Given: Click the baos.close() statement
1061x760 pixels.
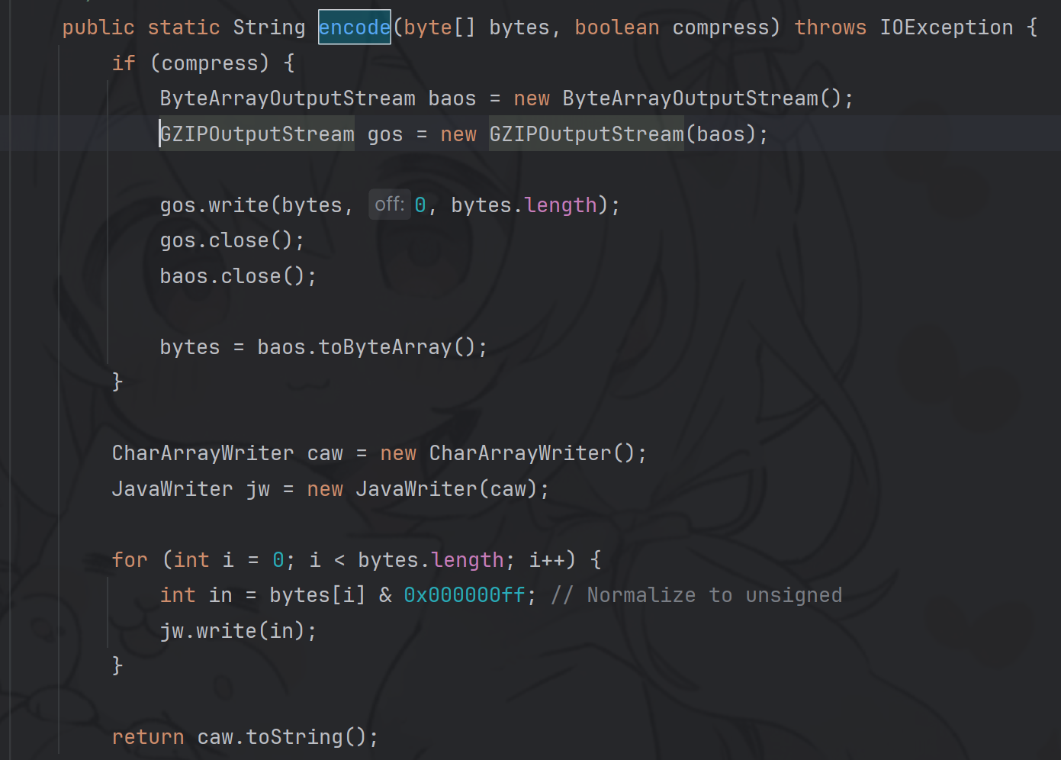Looking at the screenshot, I should [237, 276].
